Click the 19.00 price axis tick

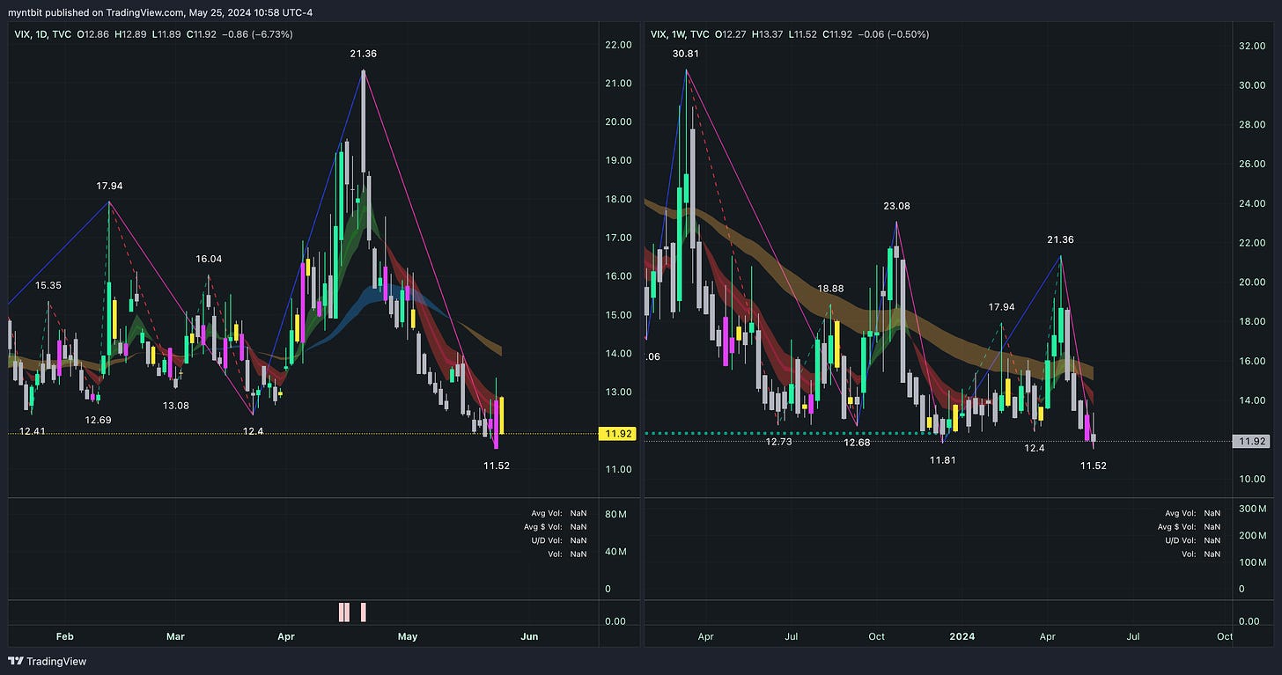pyautogui.click(x=619, y=161)
